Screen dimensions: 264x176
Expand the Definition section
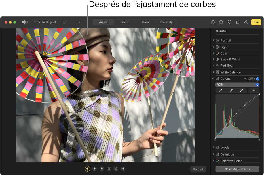coord(213,154)
